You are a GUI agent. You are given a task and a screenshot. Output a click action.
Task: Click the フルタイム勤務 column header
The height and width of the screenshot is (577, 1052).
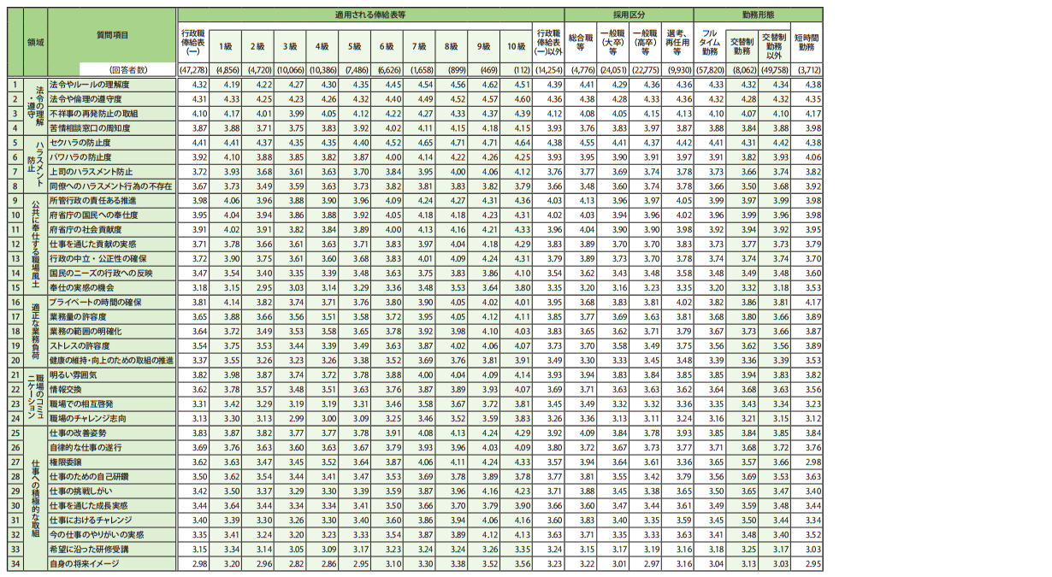[709, 43]
